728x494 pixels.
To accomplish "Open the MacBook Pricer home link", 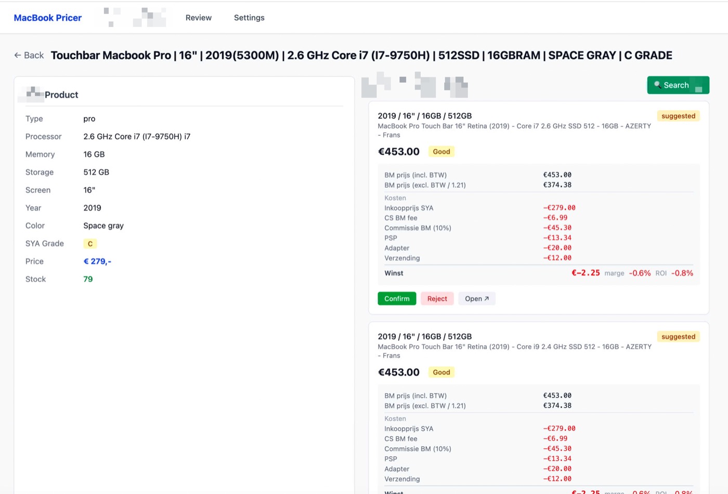I will (x=47, y=18).
